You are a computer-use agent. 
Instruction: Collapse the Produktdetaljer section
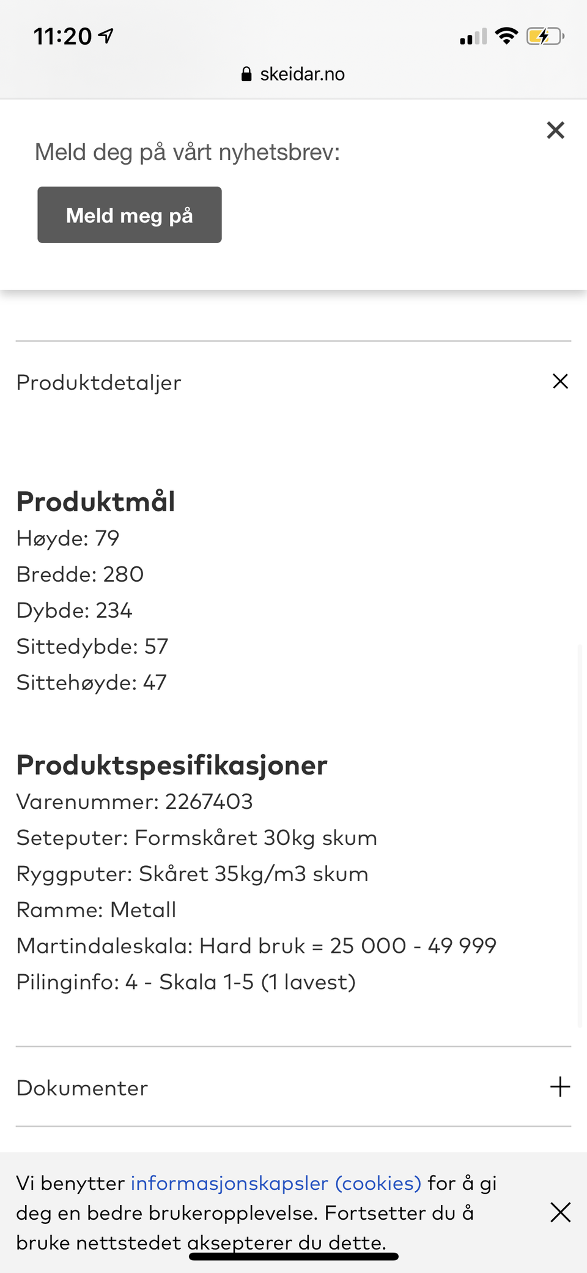[x=560, y=381]
